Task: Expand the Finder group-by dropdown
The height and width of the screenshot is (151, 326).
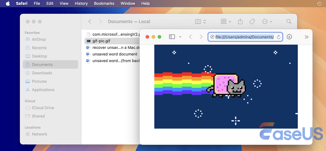Action: (x=226, y=21)
